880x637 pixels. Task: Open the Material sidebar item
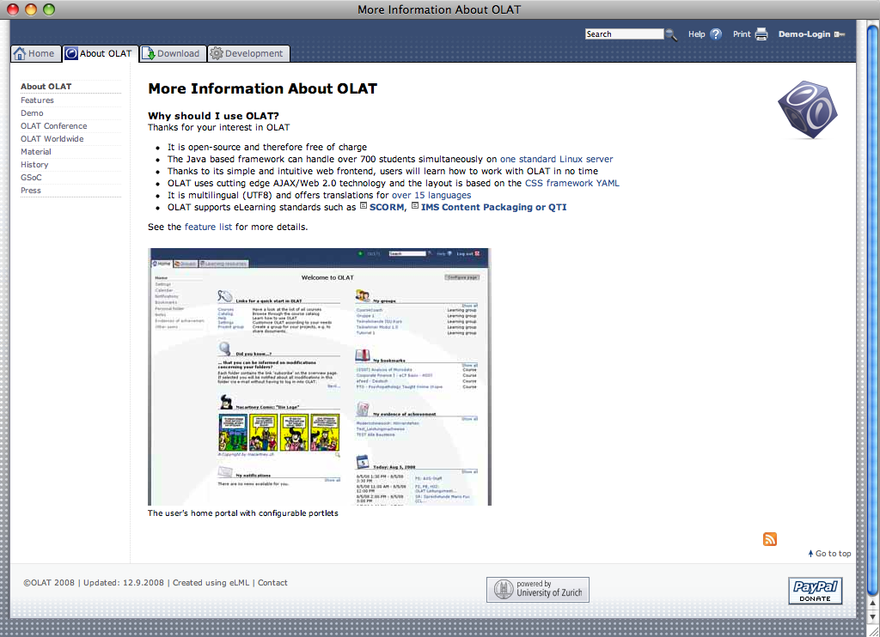[36, 152]
